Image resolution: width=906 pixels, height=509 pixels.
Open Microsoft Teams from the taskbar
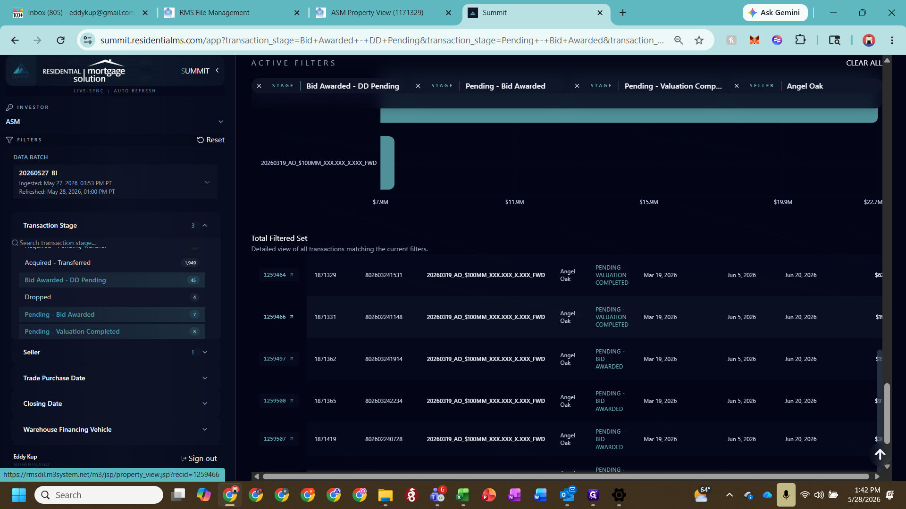(x=437, y=495)
